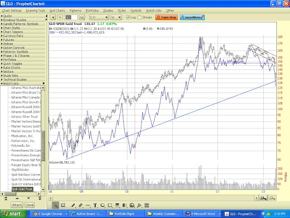Click the watch list vertical scrollbar thumb

(43, 146)
